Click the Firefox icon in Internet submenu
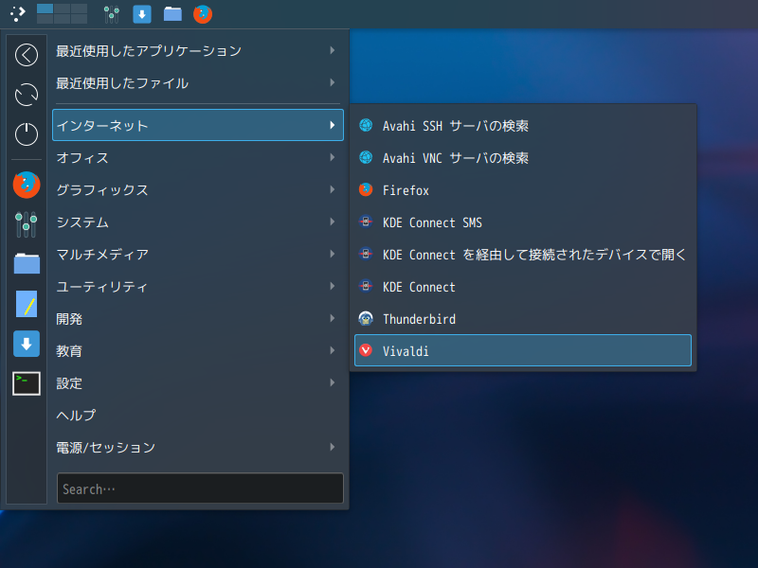 tap(366, 189)
